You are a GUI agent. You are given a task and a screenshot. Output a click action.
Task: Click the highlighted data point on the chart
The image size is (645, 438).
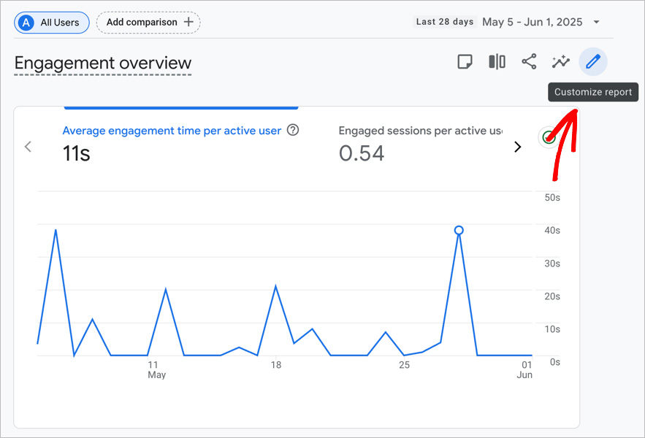[x=459, y=230]
